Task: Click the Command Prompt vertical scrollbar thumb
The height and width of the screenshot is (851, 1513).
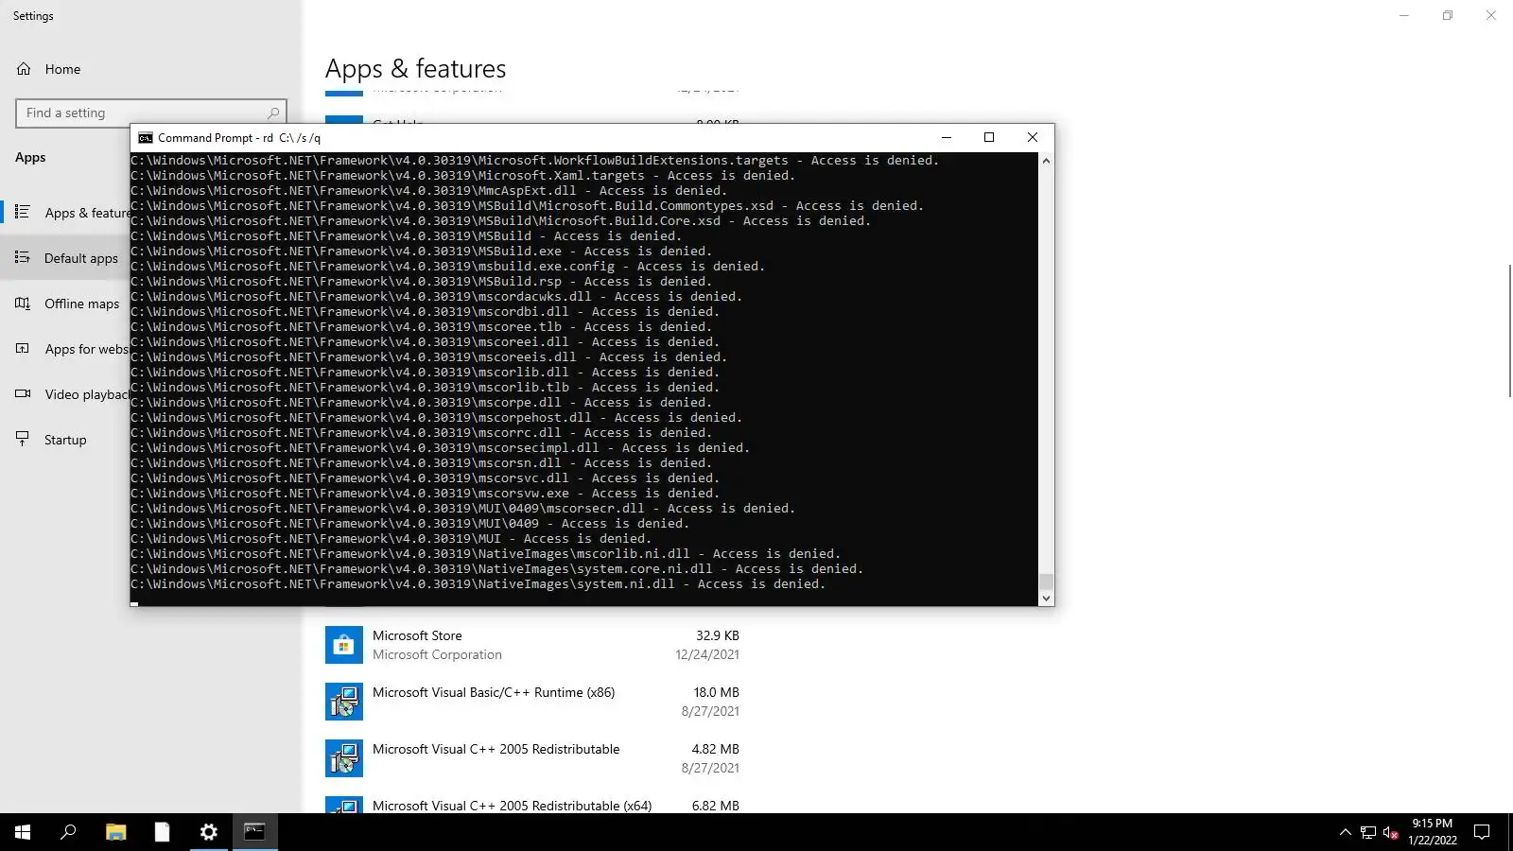Action: 1046,582
